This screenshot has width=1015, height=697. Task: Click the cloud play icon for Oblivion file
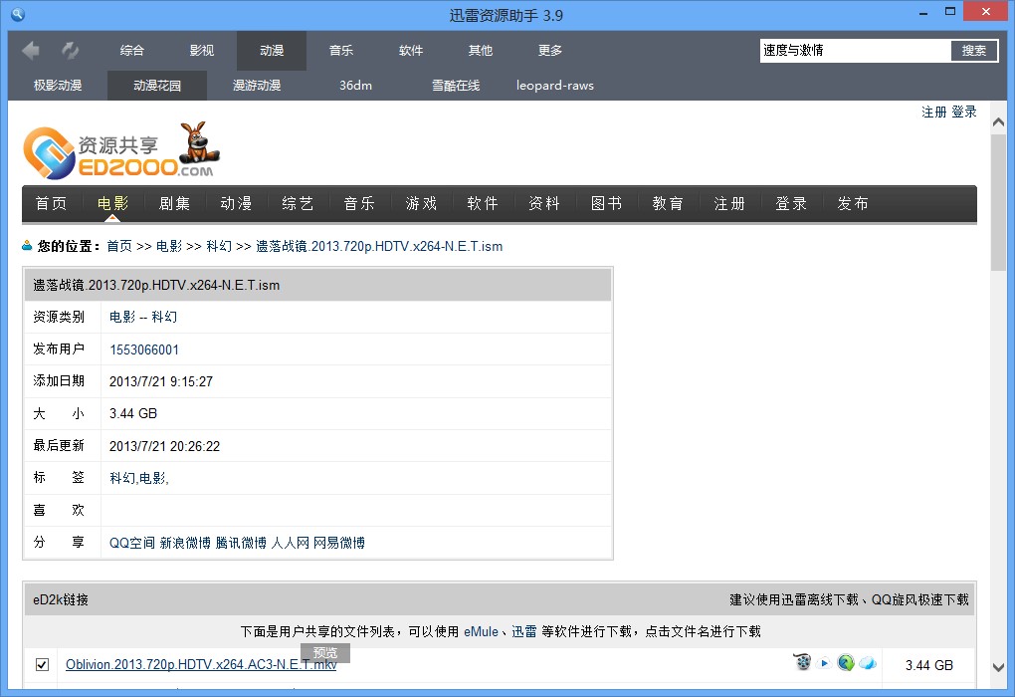[x=824, y=663]
